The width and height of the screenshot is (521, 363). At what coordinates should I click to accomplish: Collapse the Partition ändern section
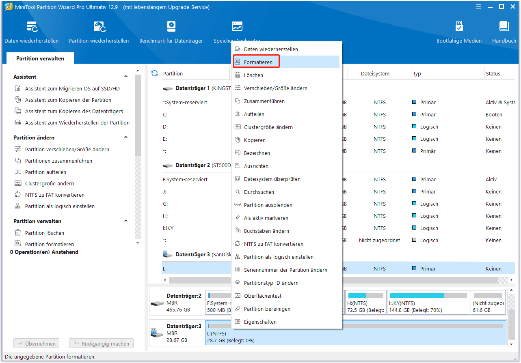pyautogui.click(x=126, y=137)
